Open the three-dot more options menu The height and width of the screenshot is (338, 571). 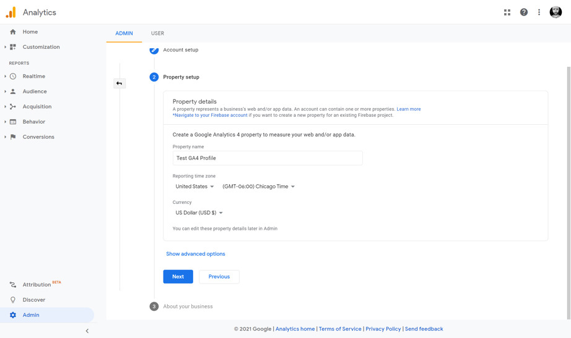(539, 12)
